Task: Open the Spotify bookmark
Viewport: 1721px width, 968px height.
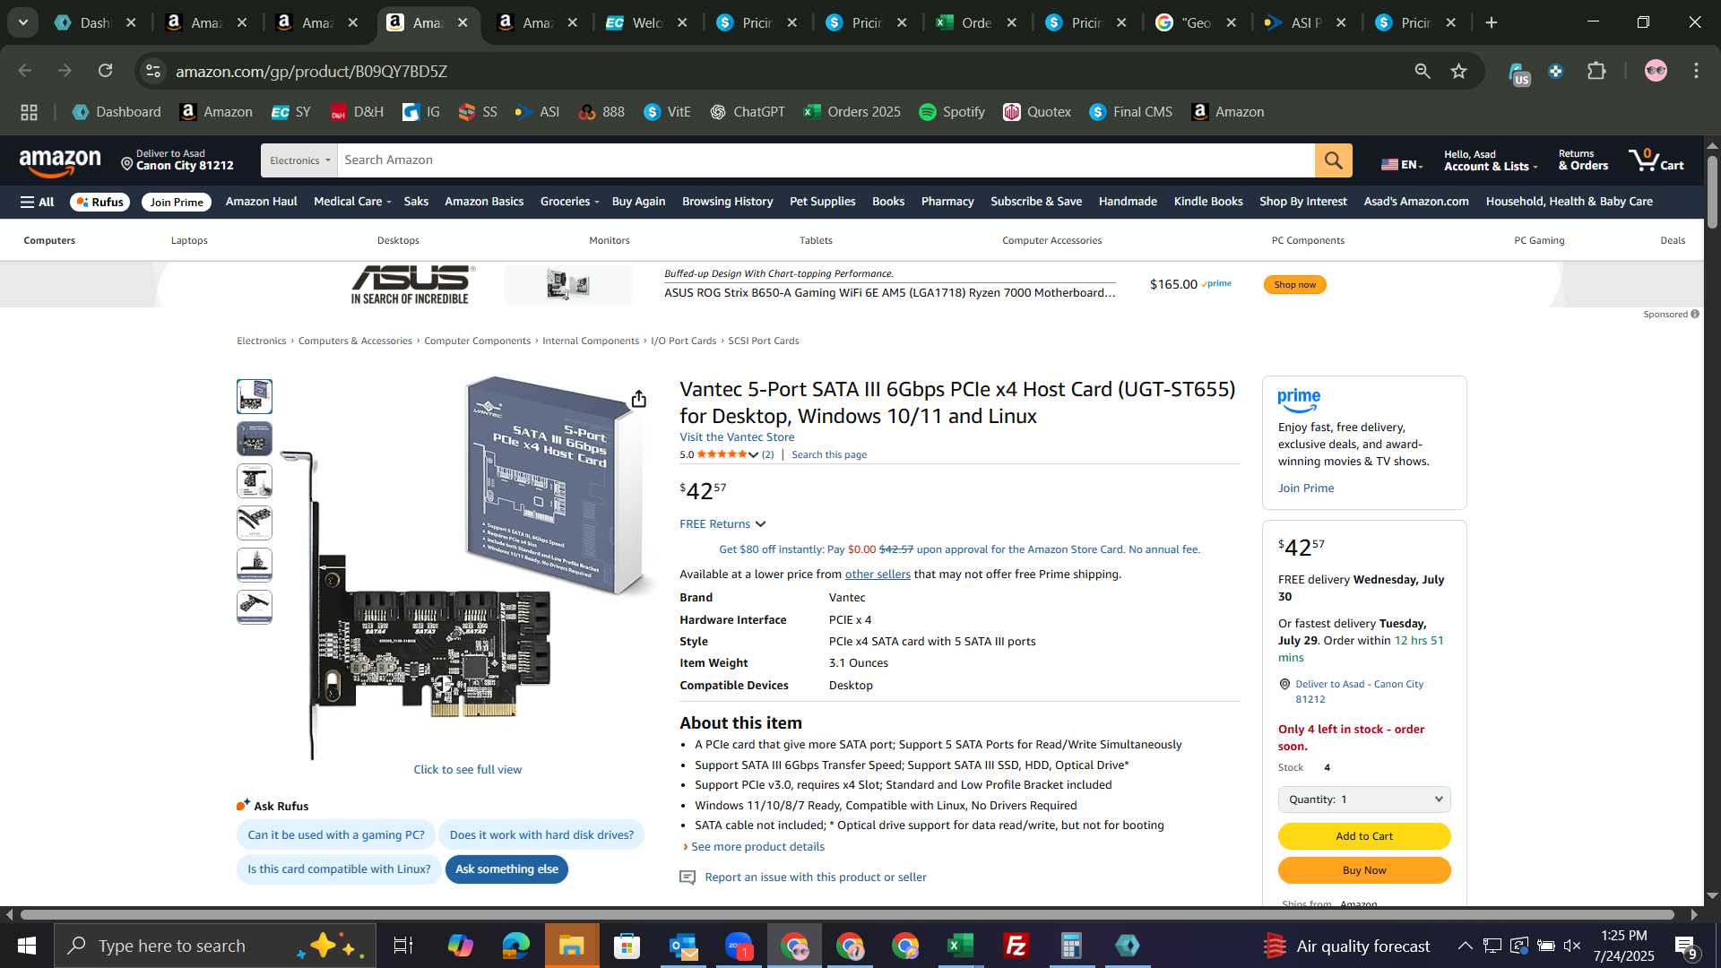Action: 952,112
